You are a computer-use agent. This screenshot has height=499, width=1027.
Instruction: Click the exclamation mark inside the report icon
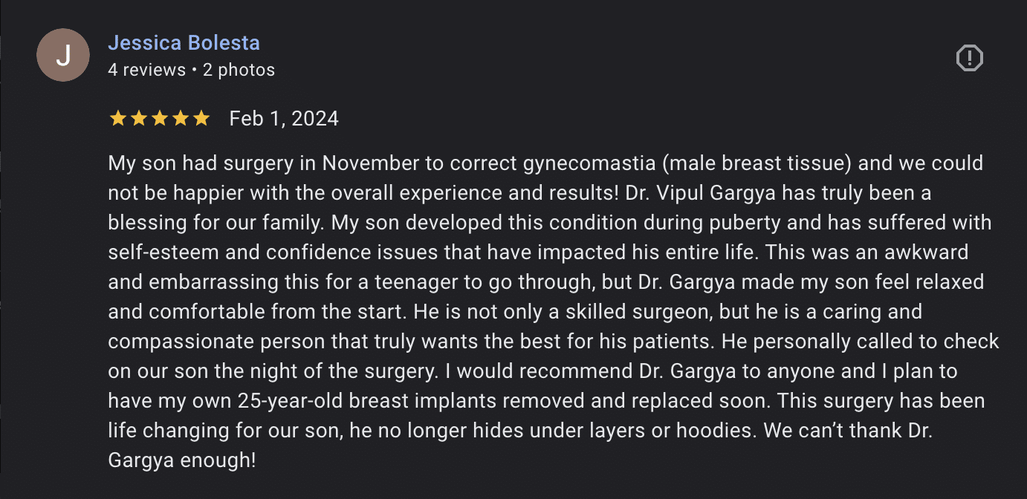tap(971, 56)
